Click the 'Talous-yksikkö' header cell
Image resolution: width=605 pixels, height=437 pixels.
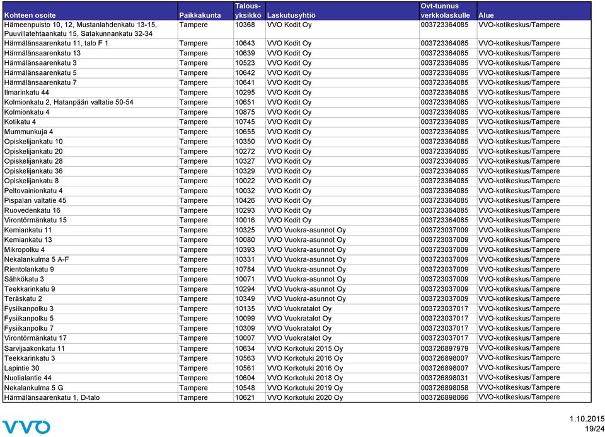(x=248, y=11)
